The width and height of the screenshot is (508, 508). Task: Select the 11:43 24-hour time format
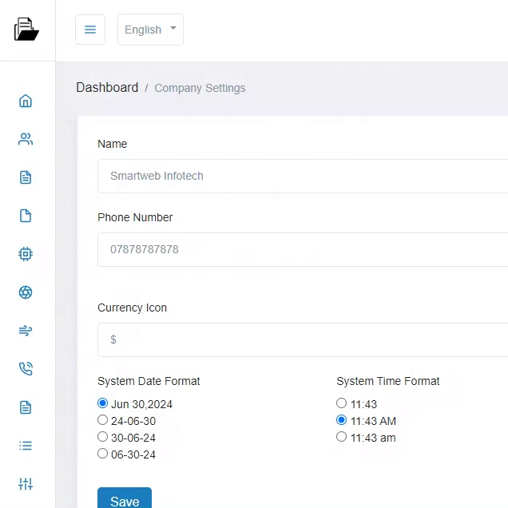[342, 403]
